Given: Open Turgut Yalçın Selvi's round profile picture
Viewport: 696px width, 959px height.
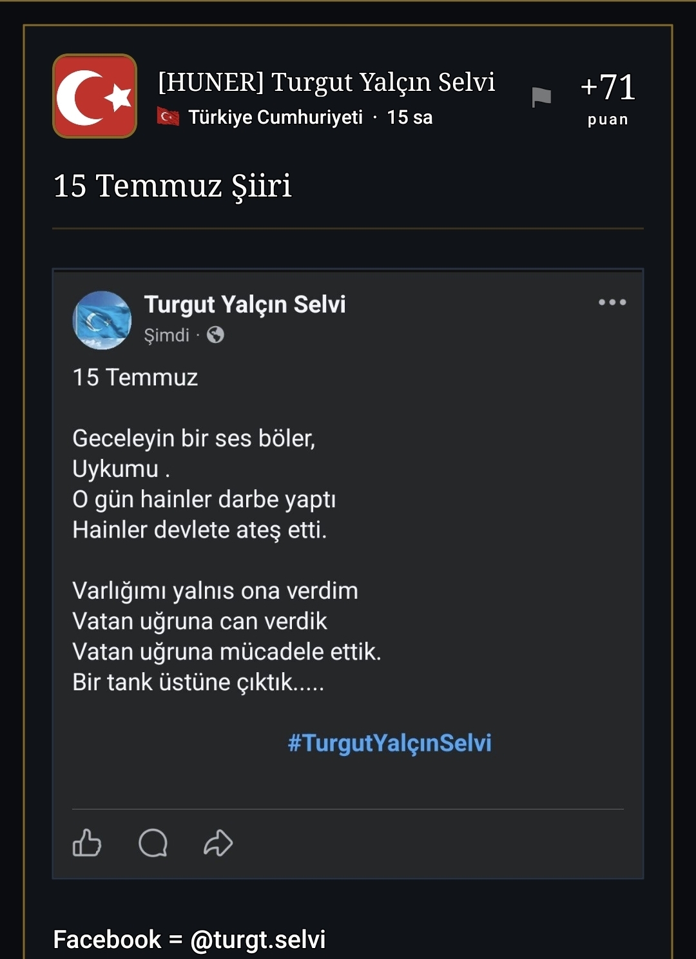Looking at the screenshot, I should tap(102, 320).
